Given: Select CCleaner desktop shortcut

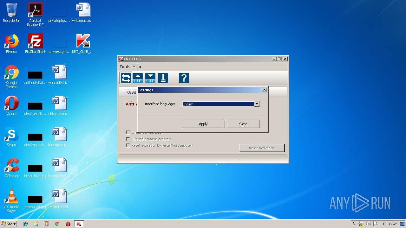Looking at the screenshot, I should 11,168.
